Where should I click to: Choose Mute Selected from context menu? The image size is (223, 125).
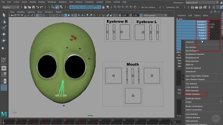tap(192, 61)
